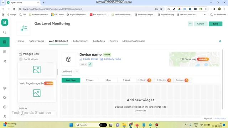The image size is (228, 128).
Task: Select the Dashboard sub-tab
Action: click(67, 71)
